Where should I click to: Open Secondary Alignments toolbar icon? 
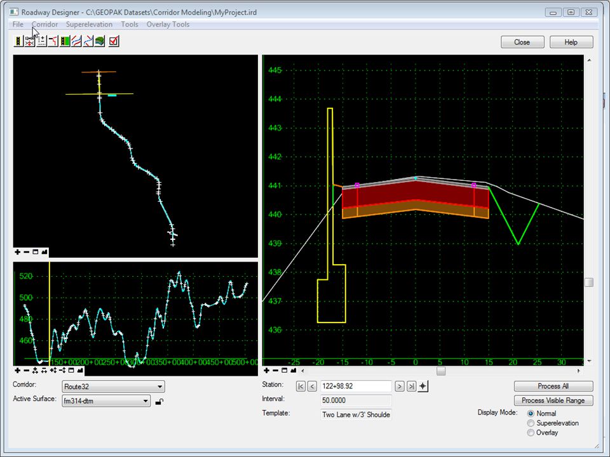[x=76, y=41]
